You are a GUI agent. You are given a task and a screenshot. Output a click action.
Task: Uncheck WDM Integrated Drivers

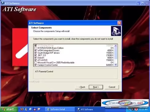tap(36, 50)
